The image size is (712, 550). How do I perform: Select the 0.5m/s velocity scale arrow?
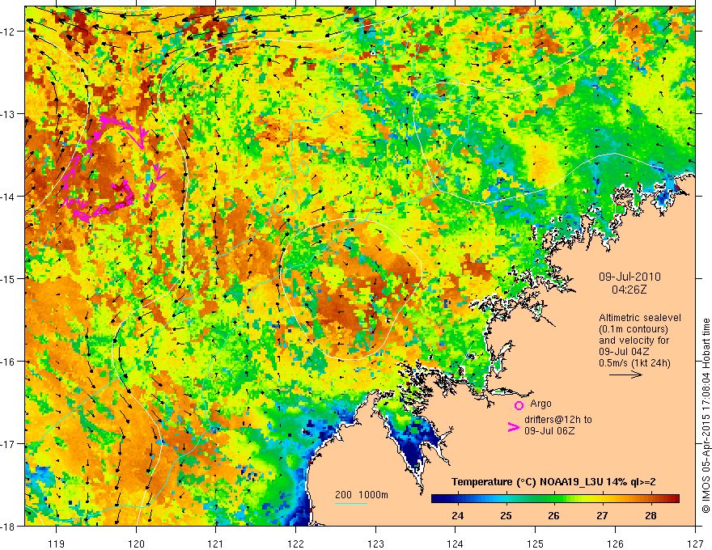625,374
